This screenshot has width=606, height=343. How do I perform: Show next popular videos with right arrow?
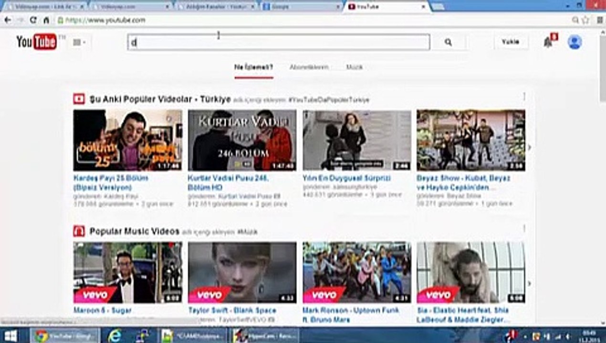coord(529,148)
